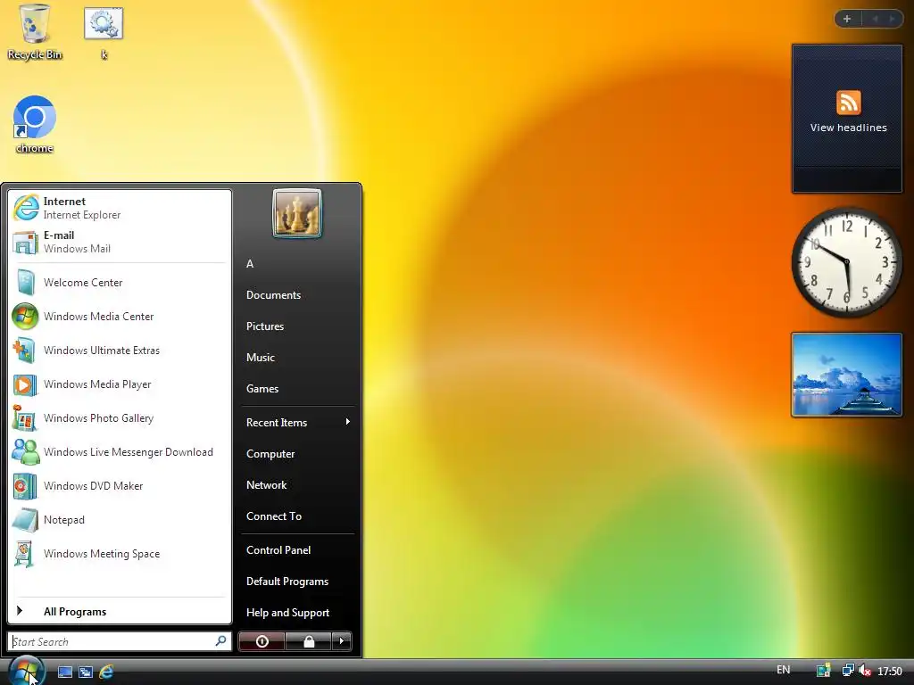Click Switch between windows icon

[86, 672]
